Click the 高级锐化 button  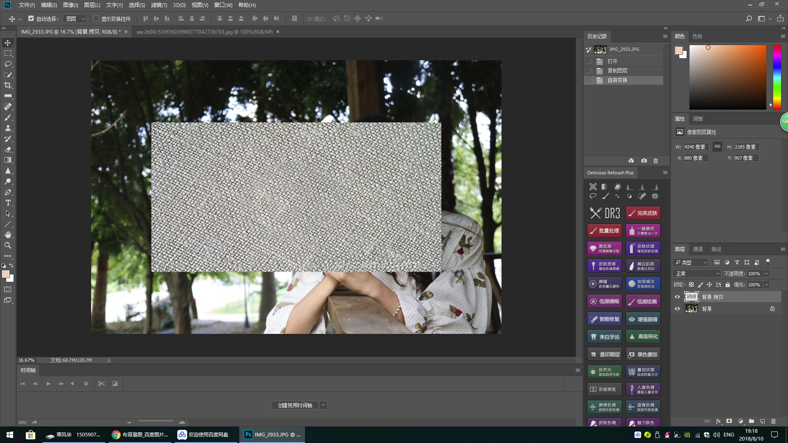[643, 336]
